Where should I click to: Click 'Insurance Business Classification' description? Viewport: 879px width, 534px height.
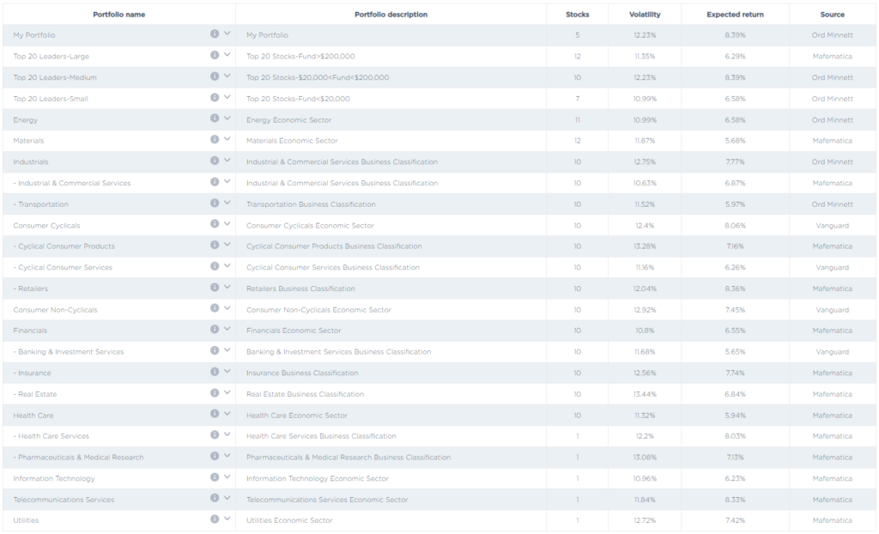click(x=302, y=373)
